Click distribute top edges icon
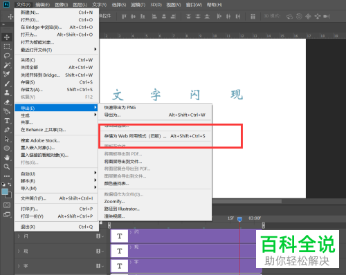Screen dimensions: 346x275 click(188, 17)
